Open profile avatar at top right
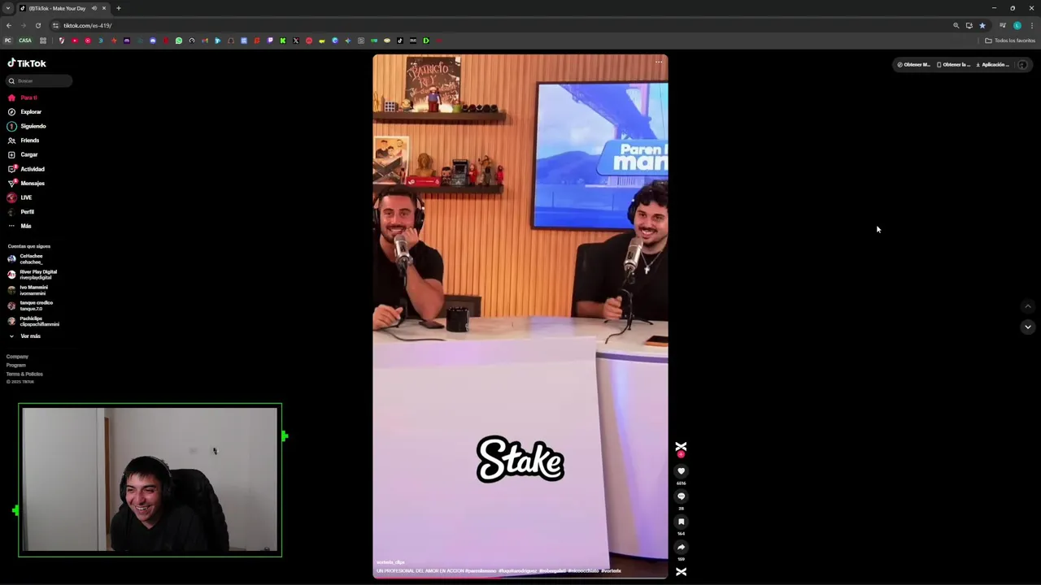The height and width of the screenshot is (585, 1041). pyautogui.click(x=1023, y=65)
